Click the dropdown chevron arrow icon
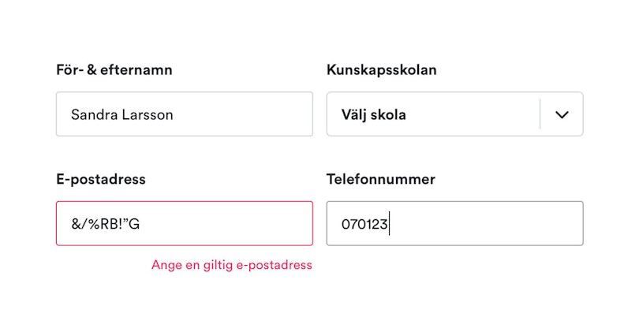 coord(562,114)
